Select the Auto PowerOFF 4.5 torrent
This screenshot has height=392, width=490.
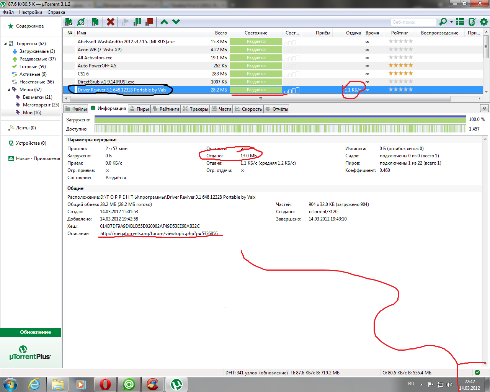pyautogui.click(x=273, y=66)
